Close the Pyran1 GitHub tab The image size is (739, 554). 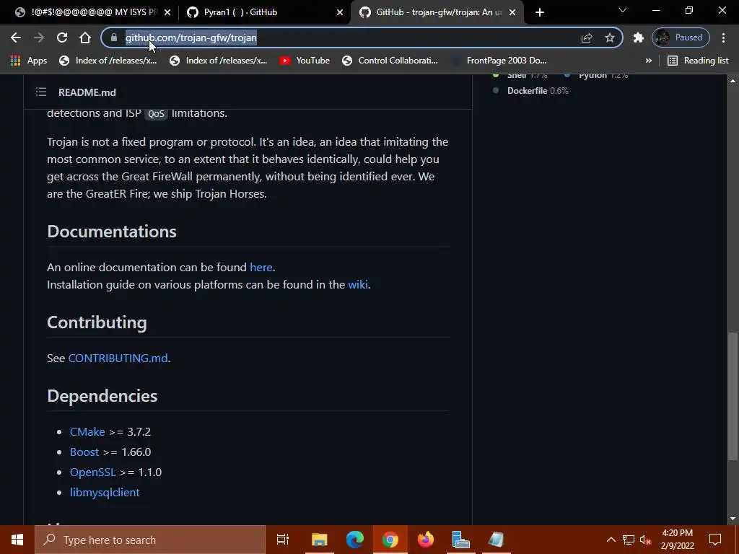340,12
